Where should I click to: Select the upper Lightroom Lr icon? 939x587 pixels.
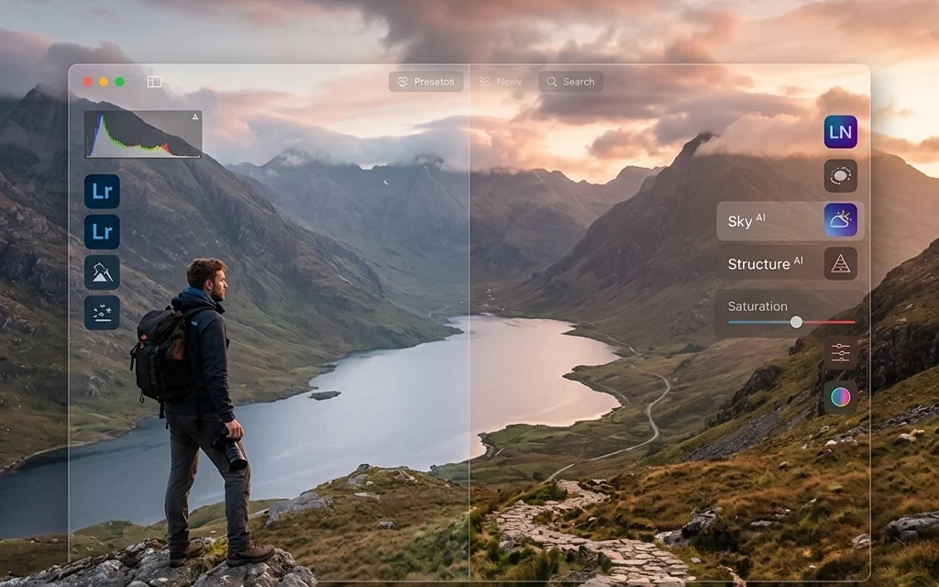click(x=101, y=191)
